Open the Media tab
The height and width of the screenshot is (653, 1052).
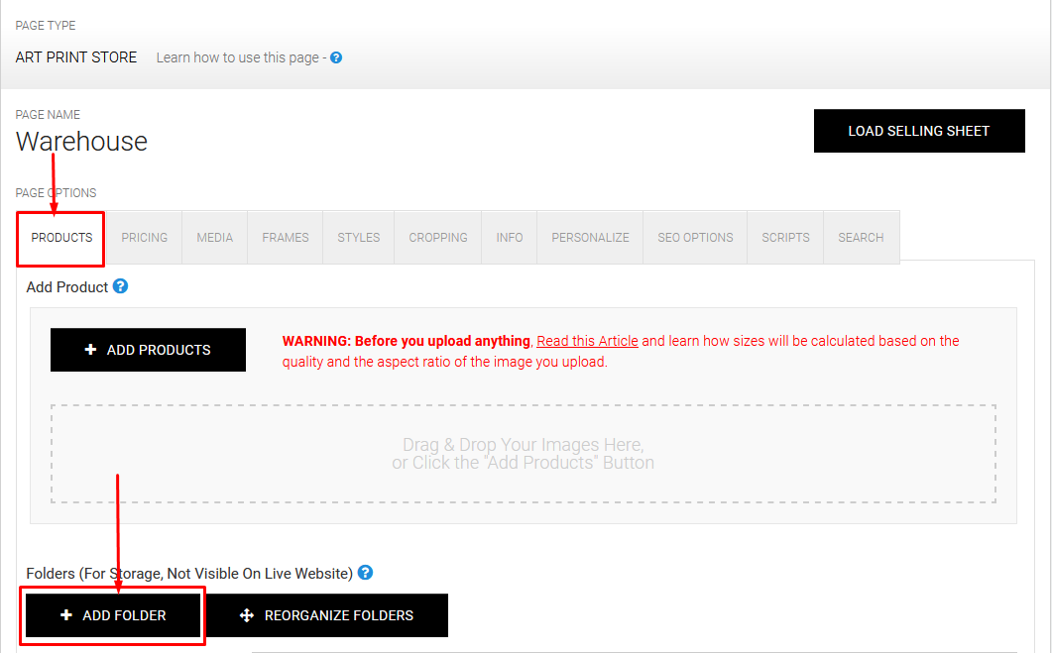[215, 238]
